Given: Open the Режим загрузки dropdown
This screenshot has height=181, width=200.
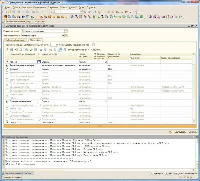Looking at the screenshot, I should pyautogui.click(x=66, y=31).
